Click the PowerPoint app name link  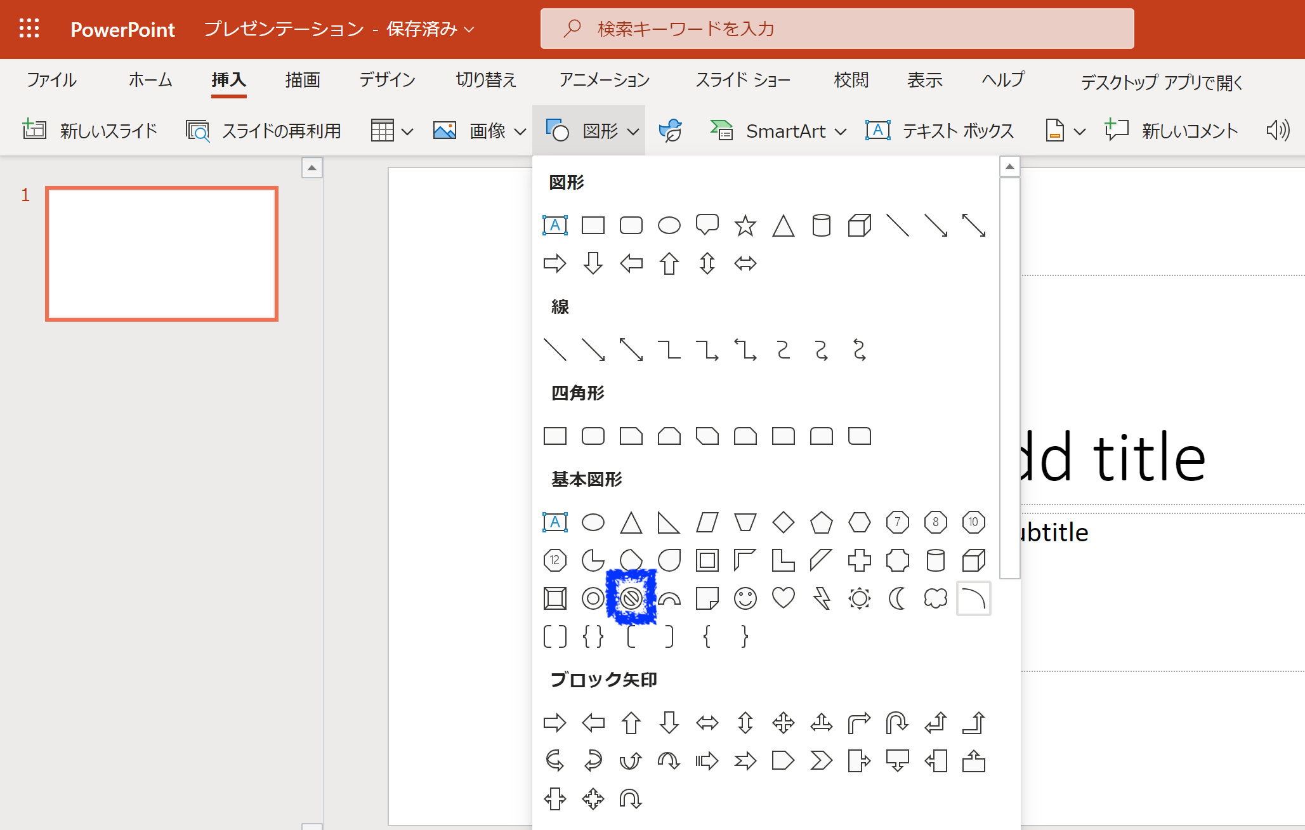tap(122, 29)
